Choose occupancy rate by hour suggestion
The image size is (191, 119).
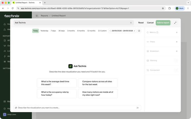[57, 94]
